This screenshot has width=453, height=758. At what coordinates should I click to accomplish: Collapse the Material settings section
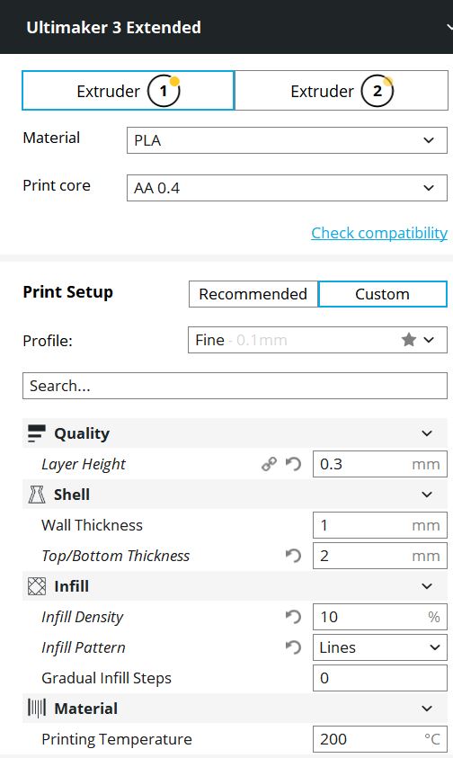[x=235, y=709]
